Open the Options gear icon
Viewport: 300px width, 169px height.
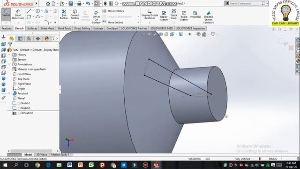(117, 3)
